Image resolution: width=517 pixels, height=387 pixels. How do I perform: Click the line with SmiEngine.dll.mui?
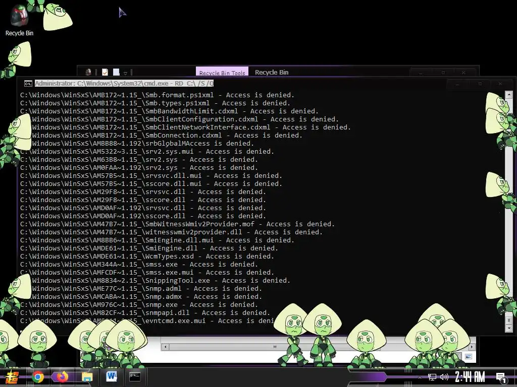(x=157, y=240)
